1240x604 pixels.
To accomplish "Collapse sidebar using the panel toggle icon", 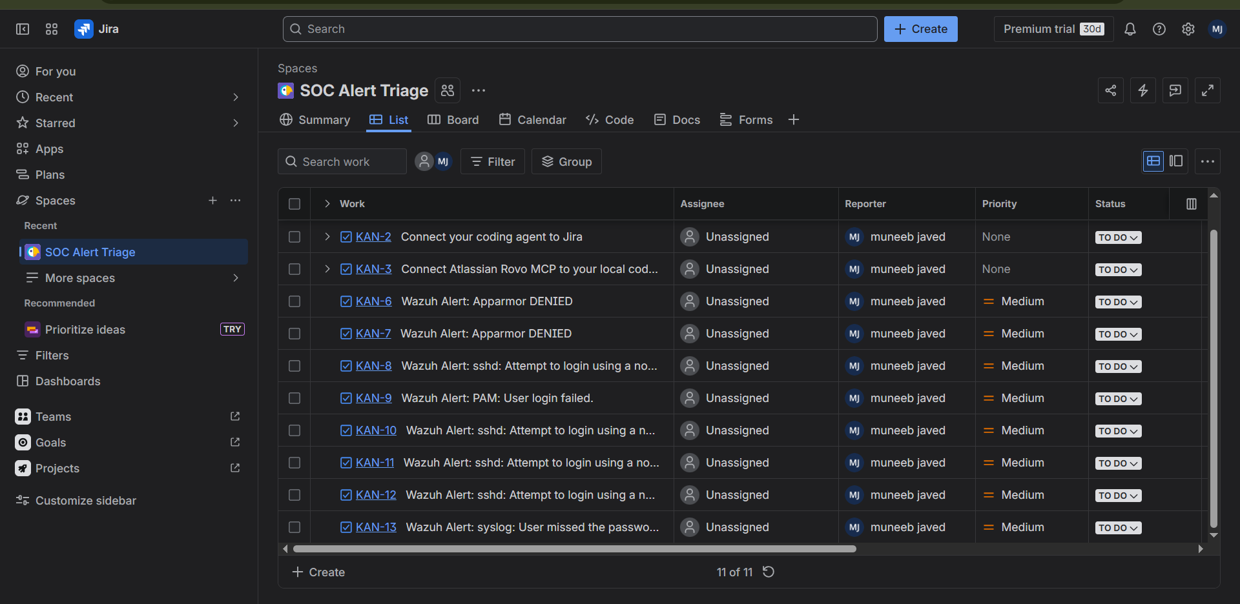I will click(23, 29).
